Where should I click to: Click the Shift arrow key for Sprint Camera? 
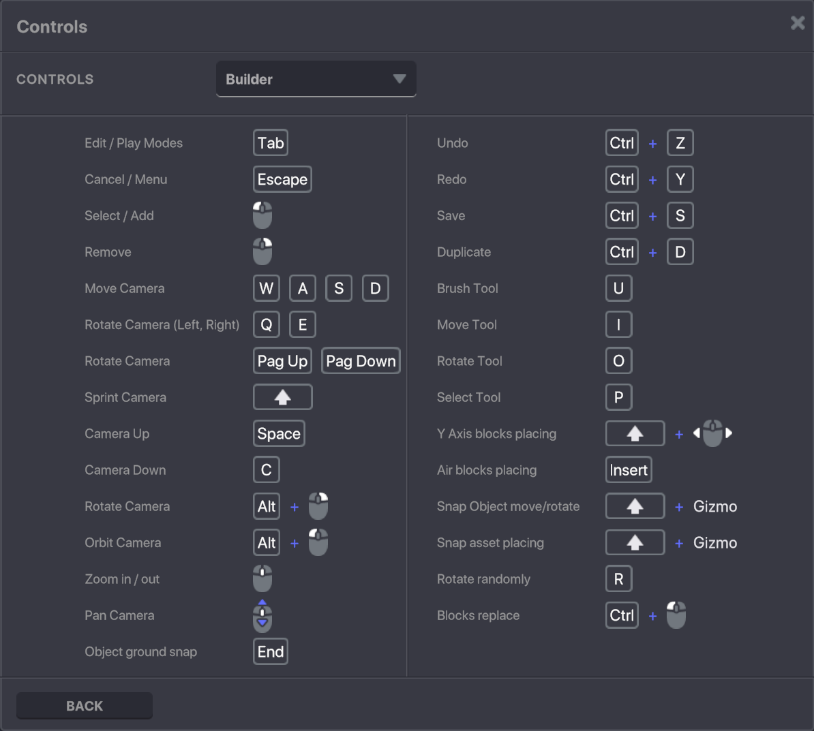click(x=282, y=397)
